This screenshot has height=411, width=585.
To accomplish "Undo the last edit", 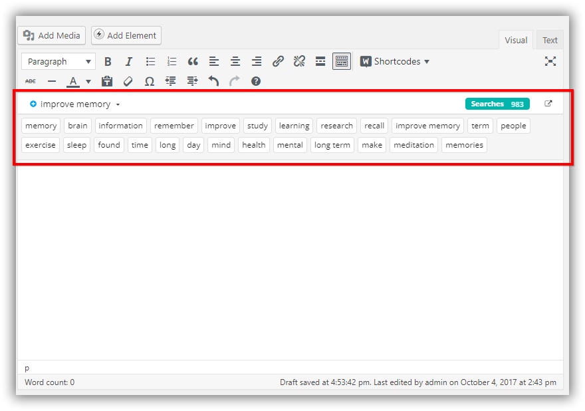I will point(213,81).
